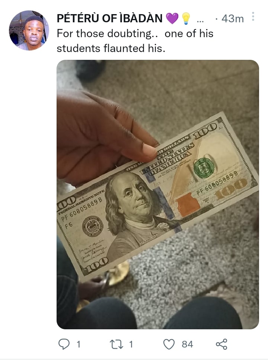The image size is (268, 362).
Task: Open the 100 dollar bill photo
Action: tap(158, 194)
